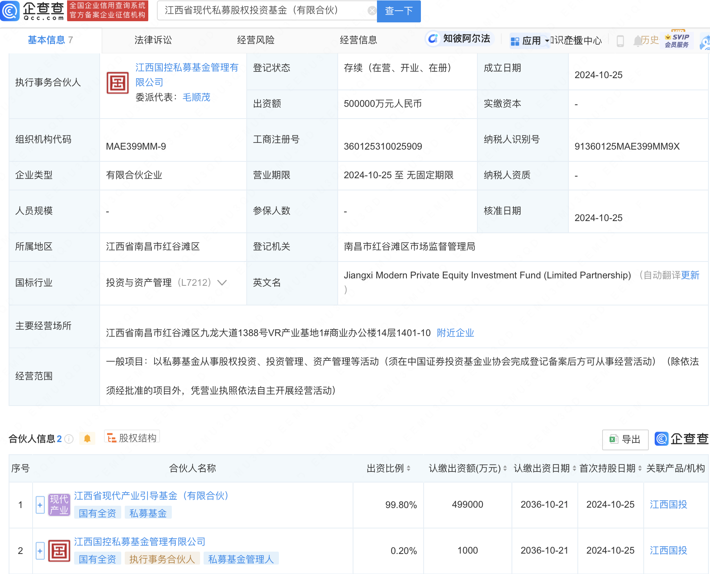
Task: Open 知彼阿尔法 AI assistant icon
Action: pyautogui.click(x=433, y=39)
